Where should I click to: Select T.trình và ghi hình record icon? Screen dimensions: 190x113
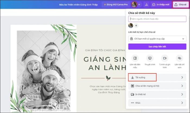click(165, 58)
